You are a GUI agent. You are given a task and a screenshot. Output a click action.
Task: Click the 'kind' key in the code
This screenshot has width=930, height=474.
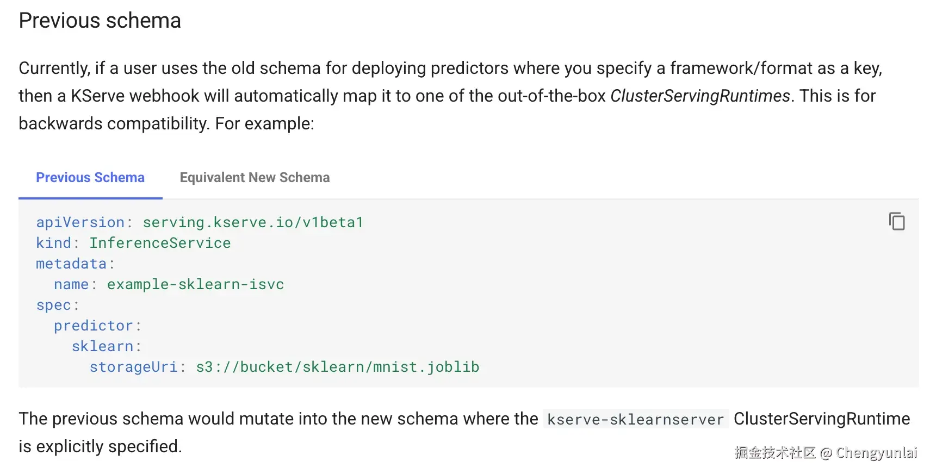(x=54, y=243)
